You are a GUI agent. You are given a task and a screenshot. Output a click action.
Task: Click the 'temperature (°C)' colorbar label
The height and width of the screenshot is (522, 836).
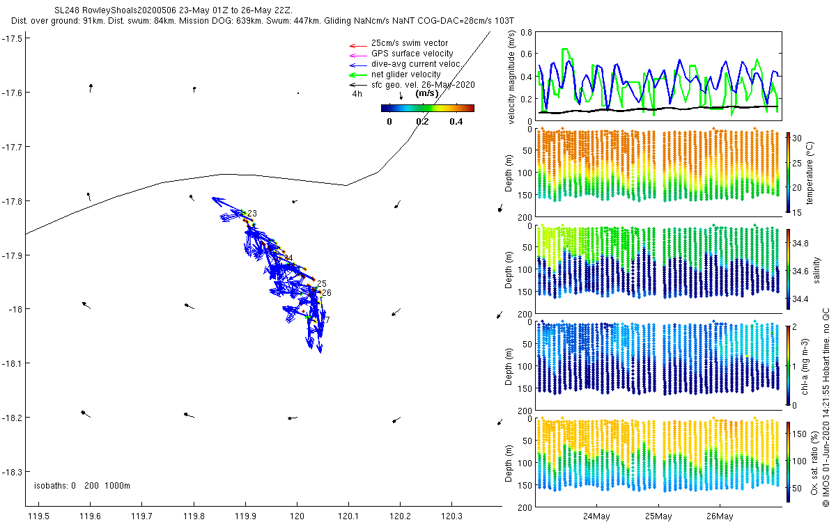coord(809,172)
